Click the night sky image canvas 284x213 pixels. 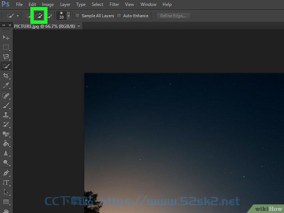pyautogui.click(x=184, y=143)
